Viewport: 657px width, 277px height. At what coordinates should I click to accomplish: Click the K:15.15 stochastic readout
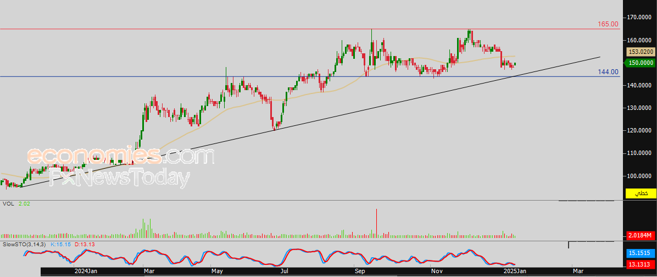coord(61,244)
